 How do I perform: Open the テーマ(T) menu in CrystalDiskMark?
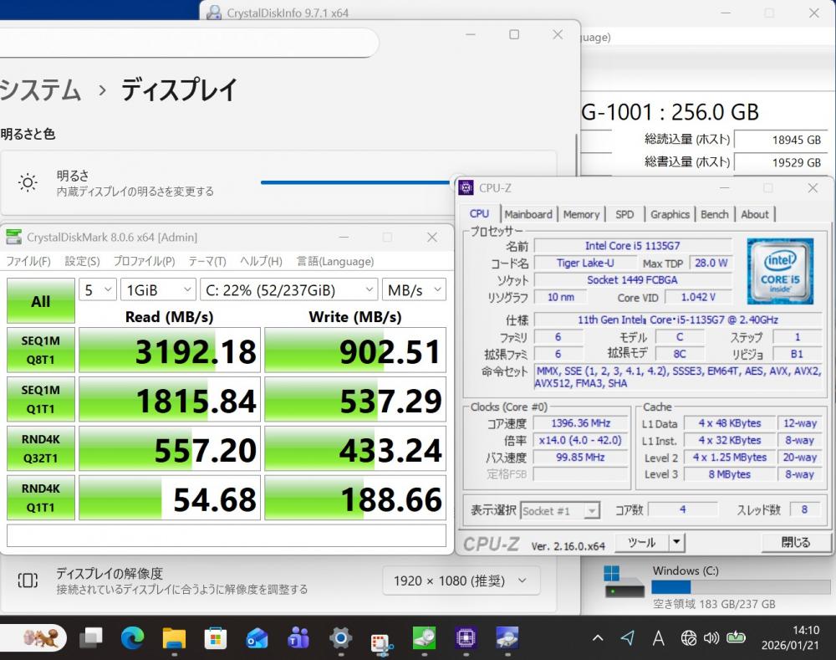point(206,261)
